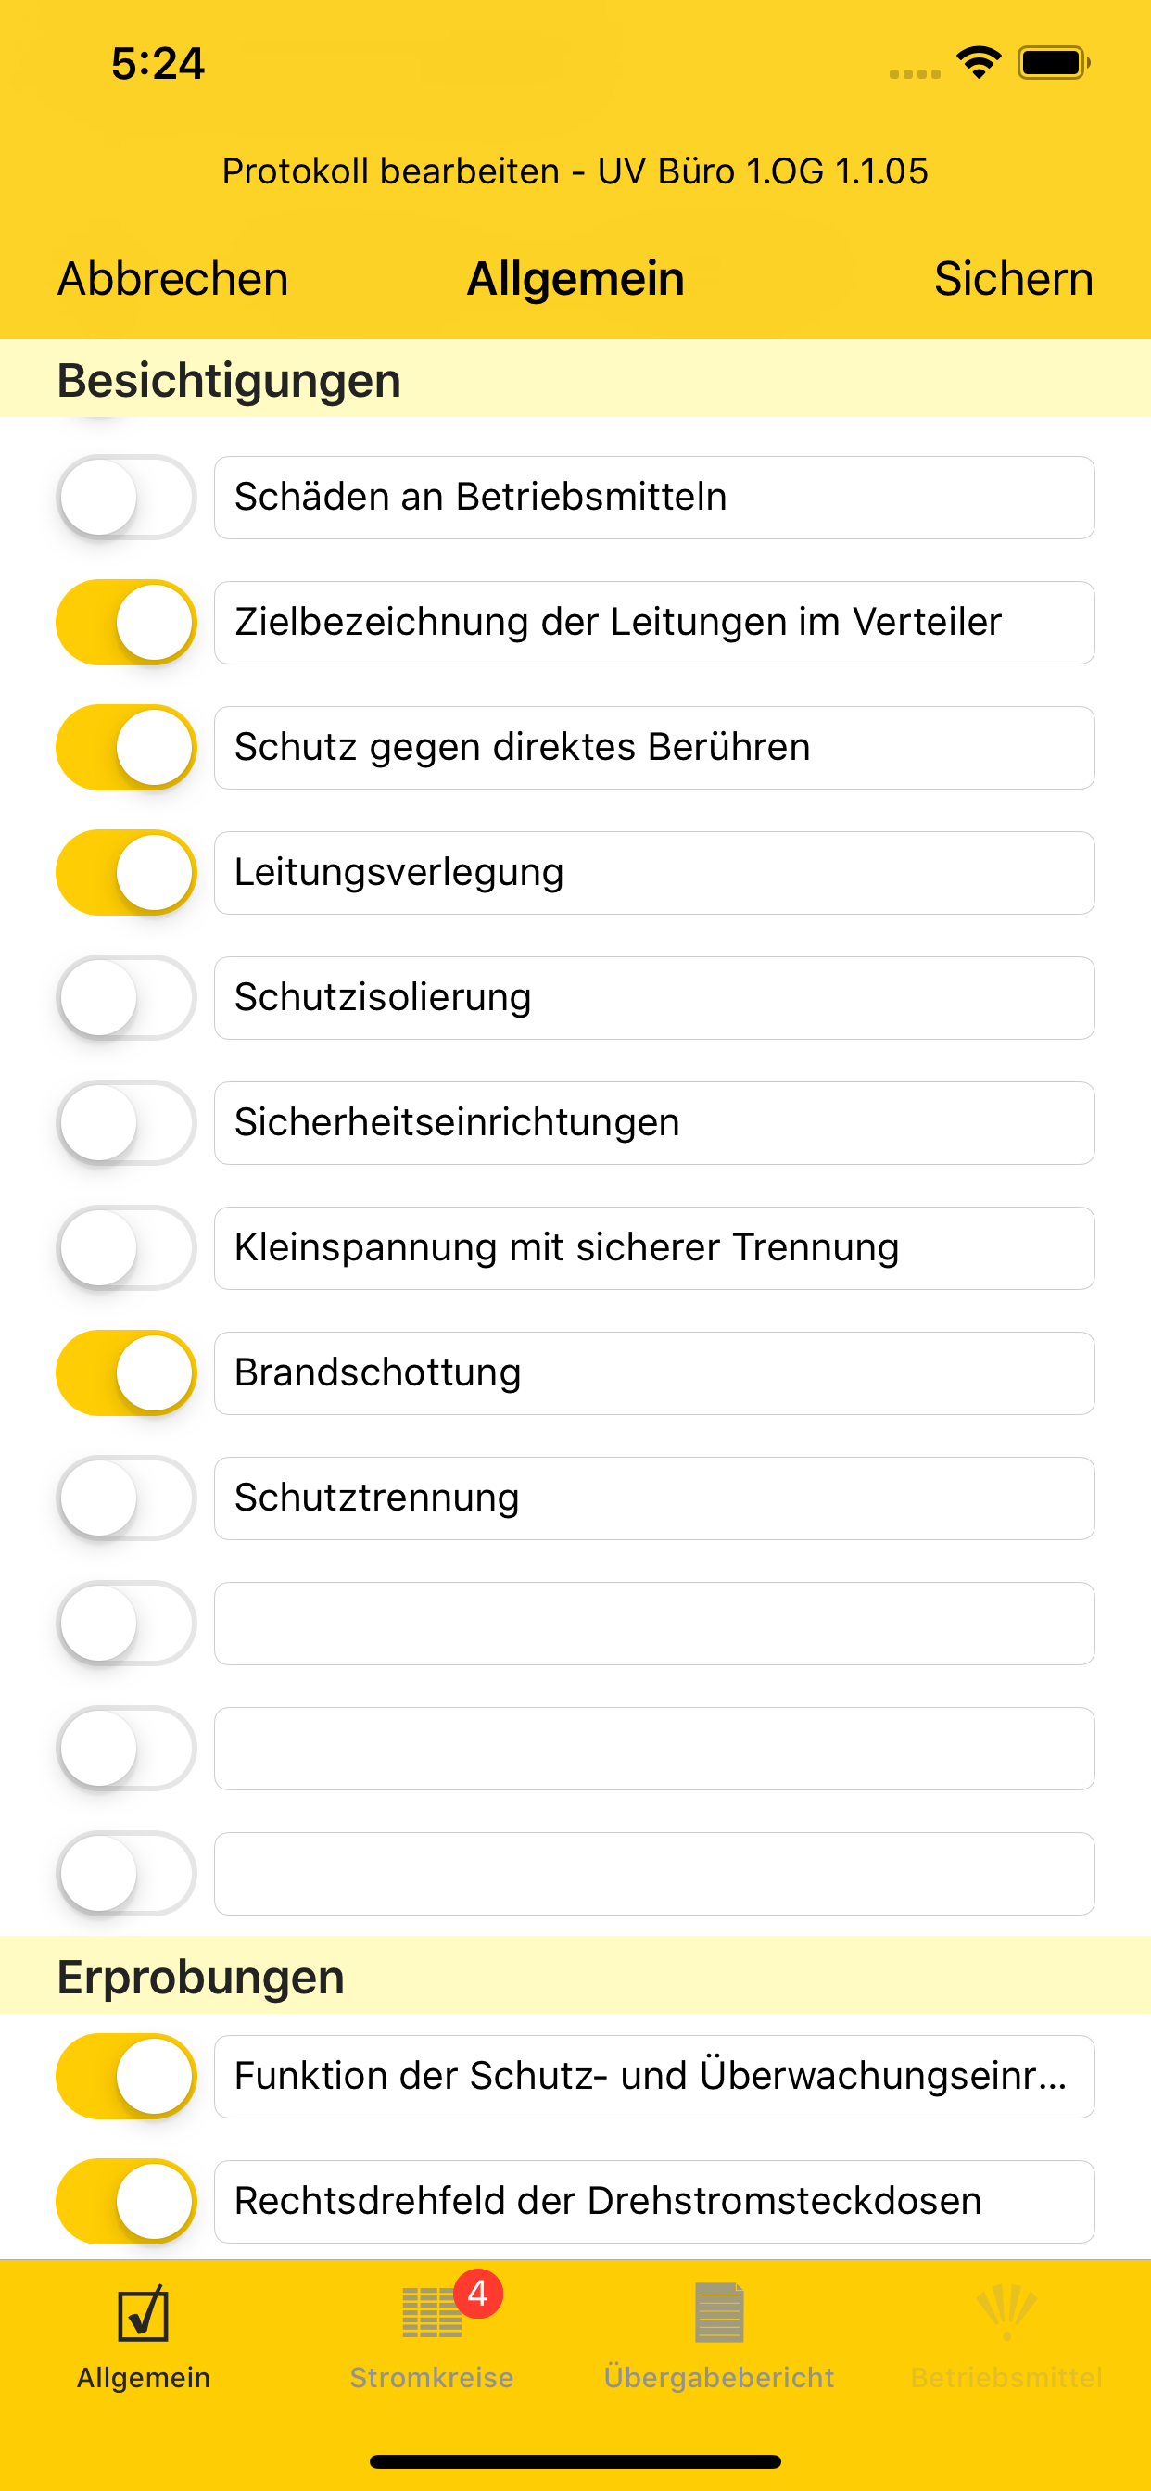Tap the Stromkreise grid icon

(x=430, y=2314)
